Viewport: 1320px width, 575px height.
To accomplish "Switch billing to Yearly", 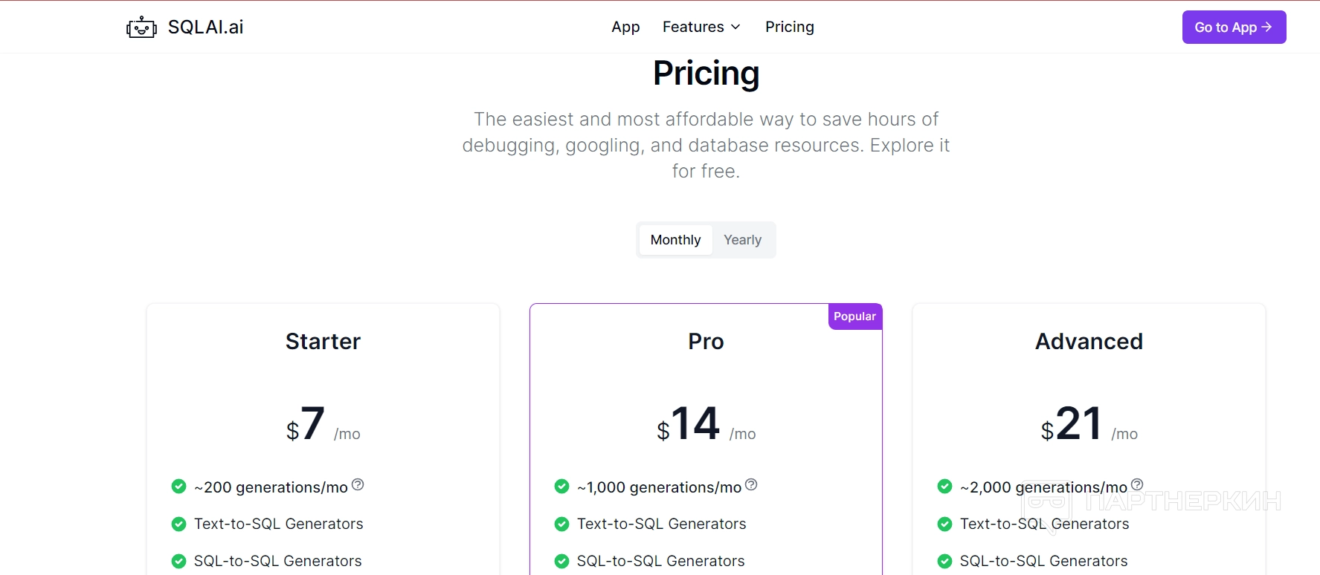I will click(742, 240).
